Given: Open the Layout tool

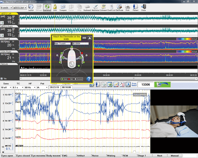Looking at the screenshot, I should pos(31,8).
